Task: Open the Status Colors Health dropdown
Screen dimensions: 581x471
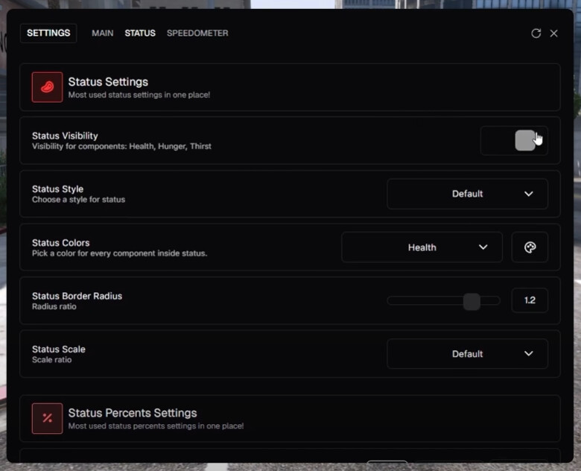Action: tap(422, 247)
